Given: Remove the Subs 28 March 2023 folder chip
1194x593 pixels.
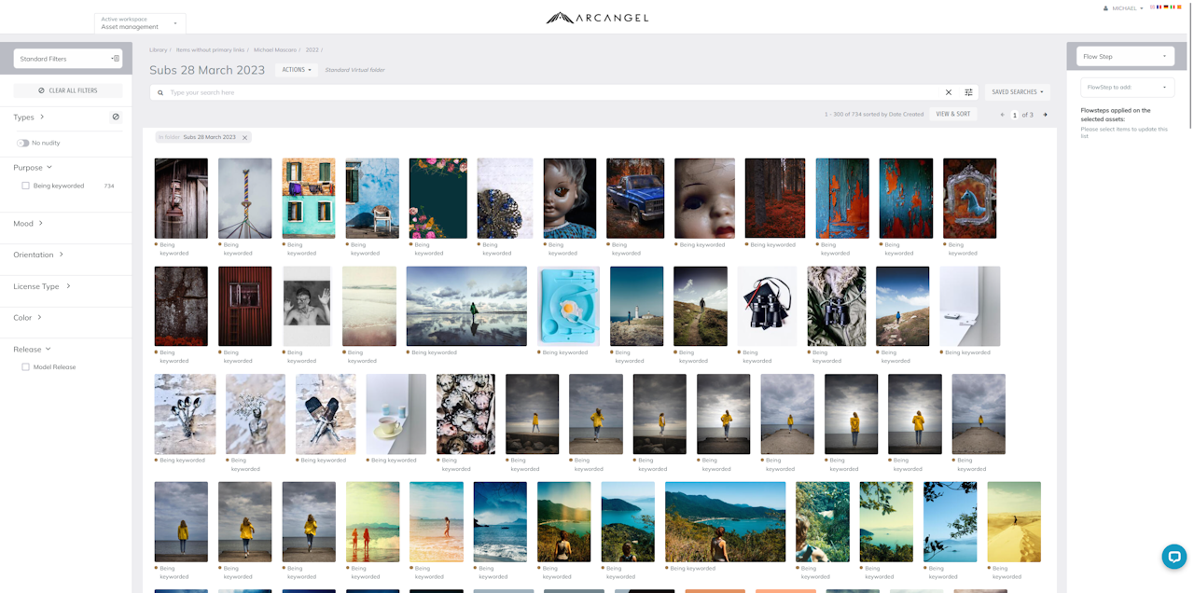Looking at the screenshot, I should pos(245,138).
